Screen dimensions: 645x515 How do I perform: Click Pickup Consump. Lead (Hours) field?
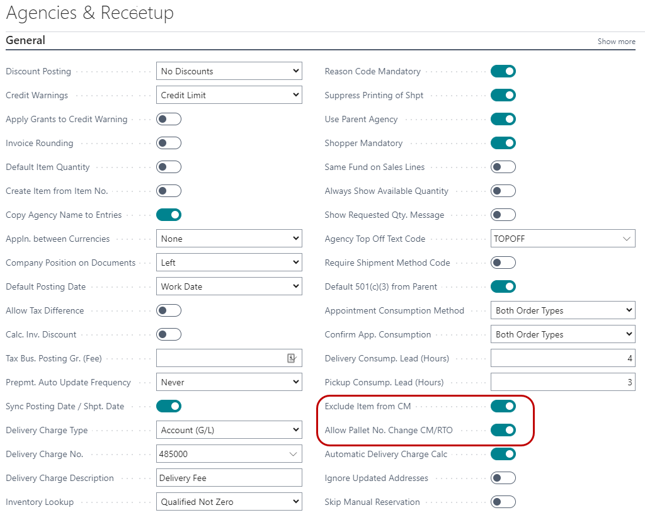[562, 382]
